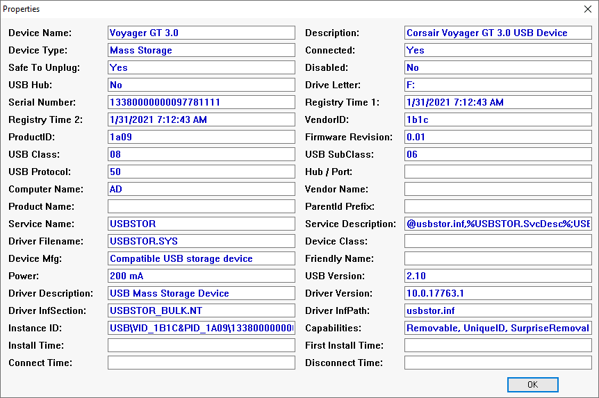
Task: Click the Driver Version field '10.0.17763.1'
Action: click(x=498, y=293)
